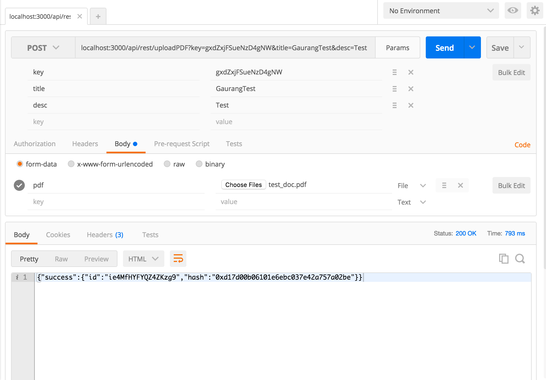Image resolution: width=546 pixels, height=380 pixels.
Task: Click the drag handle on the desc row
Action: [394, 105]
